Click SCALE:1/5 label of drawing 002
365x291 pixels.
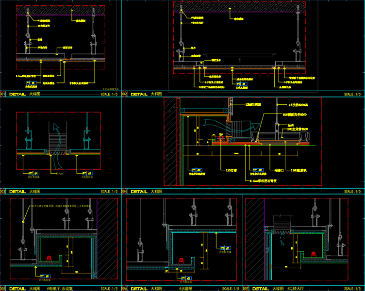(x=352, y=94)
